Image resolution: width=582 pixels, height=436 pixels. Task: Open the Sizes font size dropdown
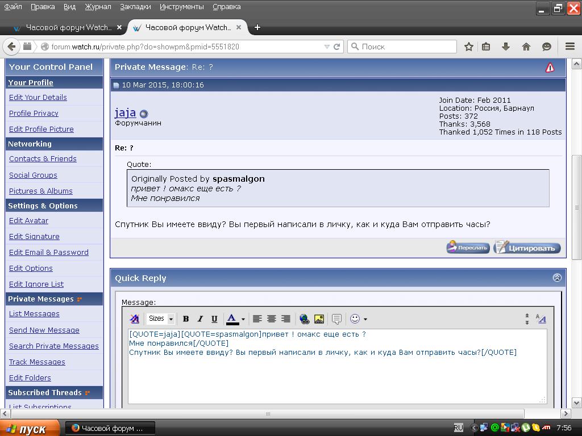click(160, 319)
